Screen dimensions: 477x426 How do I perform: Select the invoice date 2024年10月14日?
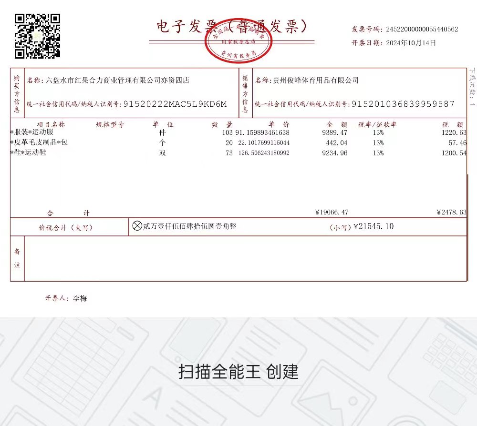410,43
